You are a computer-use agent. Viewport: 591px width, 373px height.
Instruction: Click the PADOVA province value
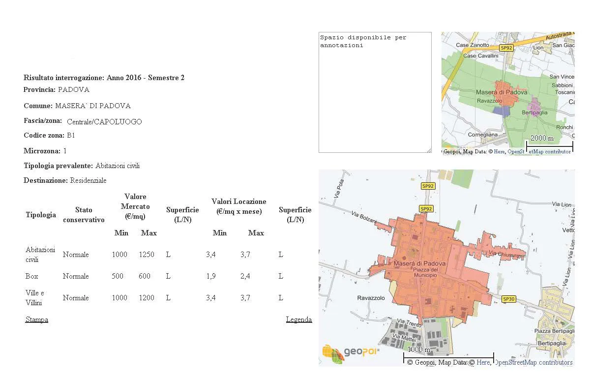point(74,90)
